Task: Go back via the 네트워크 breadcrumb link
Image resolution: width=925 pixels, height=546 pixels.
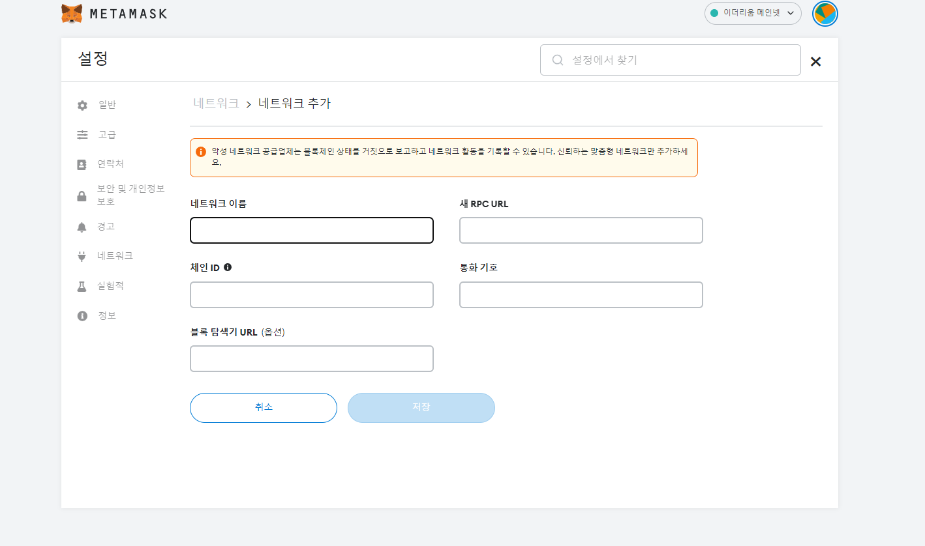Action: pos(217,102)
